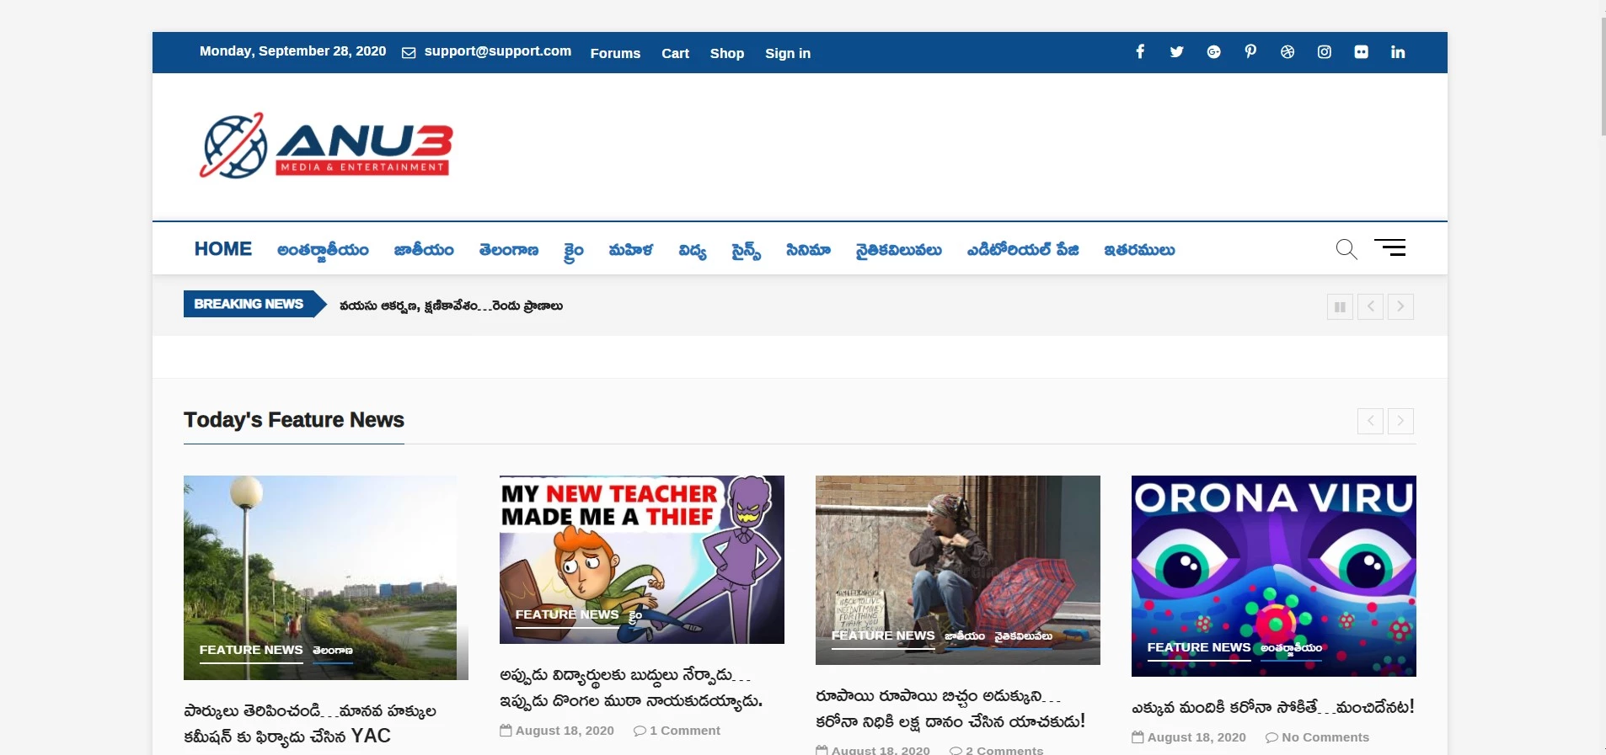Image resolution: width=1606 pixels, height=755 pixels.
Task: Click the BREAKING NEWS label
Action: point(249,304)
